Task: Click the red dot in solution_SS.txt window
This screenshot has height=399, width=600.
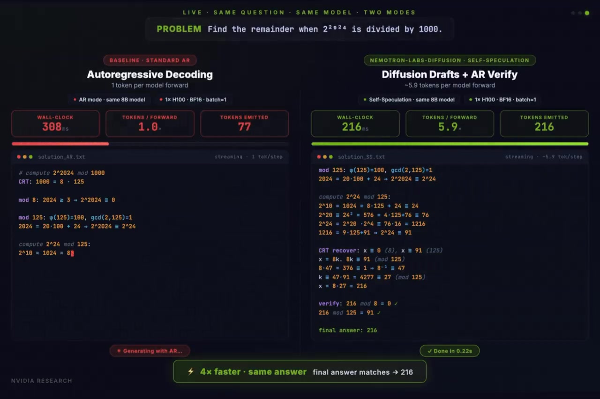Action: [x=319, y=157]
